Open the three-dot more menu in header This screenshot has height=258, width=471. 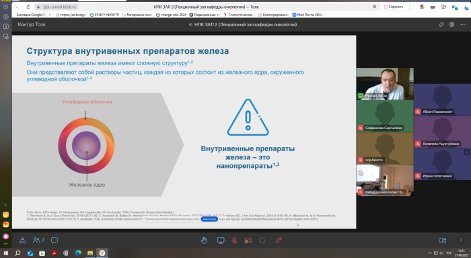tap(463, 25)
